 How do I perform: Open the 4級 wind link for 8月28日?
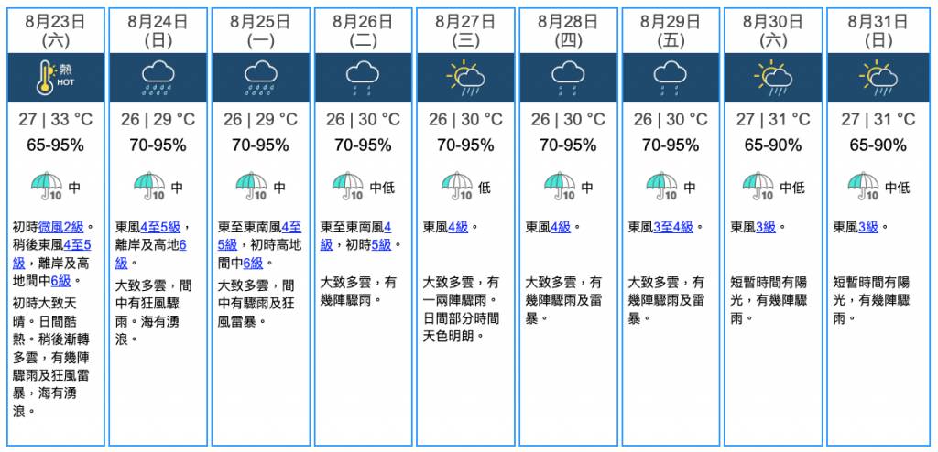pos(561,227)
